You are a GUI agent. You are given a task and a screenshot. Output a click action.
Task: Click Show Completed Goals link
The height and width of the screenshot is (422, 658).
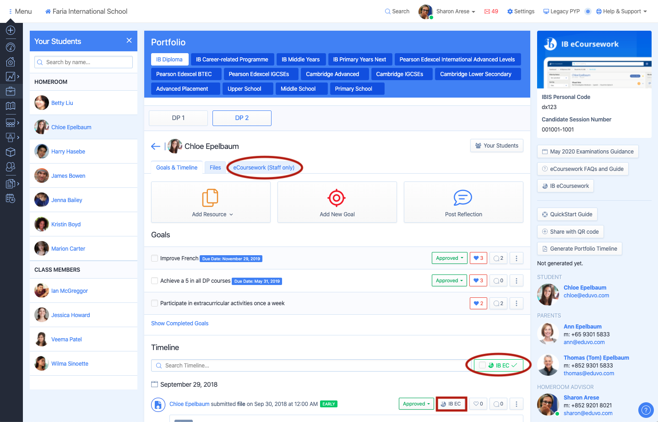(x=179, y=323)
